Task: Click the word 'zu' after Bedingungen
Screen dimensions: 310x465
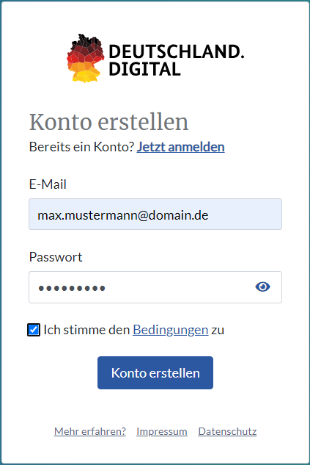Action: [218, 330]
